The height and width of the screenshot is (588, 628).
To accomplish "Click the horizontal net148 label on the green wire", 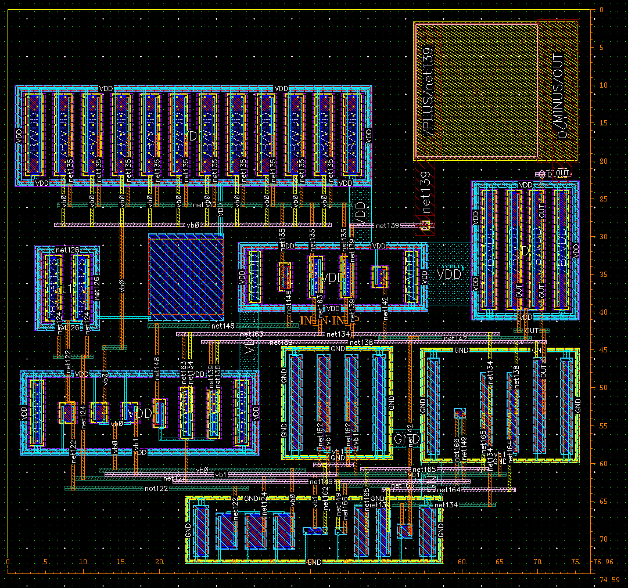I will pos(223,326).
